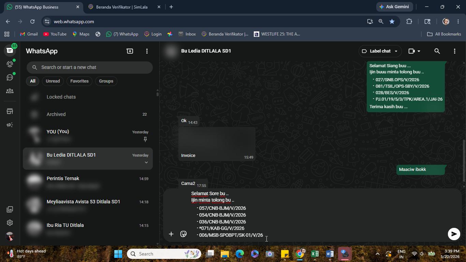Open WhatsApp settings gear icon

[10, 223]
